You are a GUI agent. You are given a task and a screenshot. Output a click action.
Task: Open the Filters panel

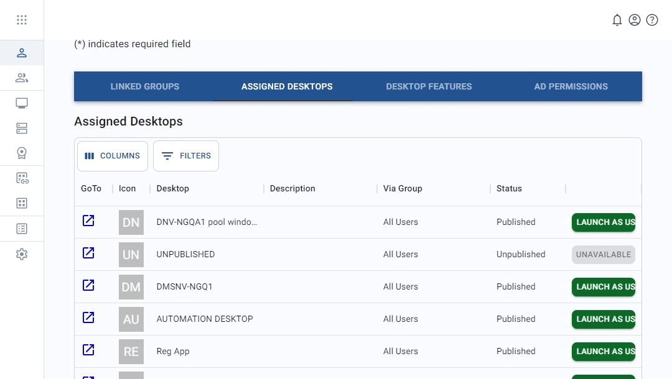tap(186, 156)
